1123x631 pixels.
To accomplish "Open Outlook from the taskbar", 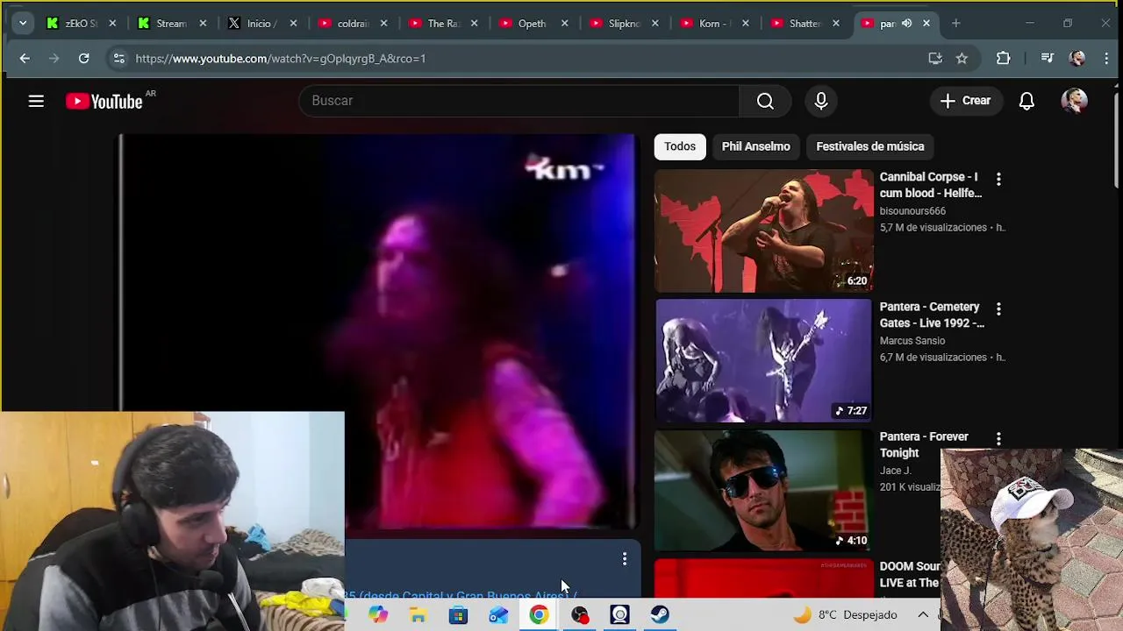I will [x=498, y=615].
